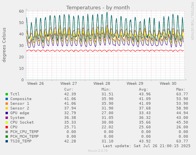The height and width of the screenshot is (155, 196).
Task: Click the RRDTOOL / TOBI OETIKER credit
Action: [192, 21]
